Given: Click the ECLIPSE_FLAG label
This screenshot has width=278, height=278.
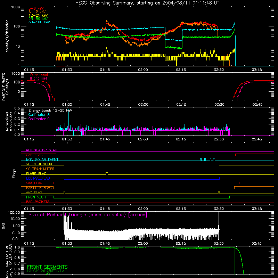Looking at the screenshot, I should (x=38, y=178).
